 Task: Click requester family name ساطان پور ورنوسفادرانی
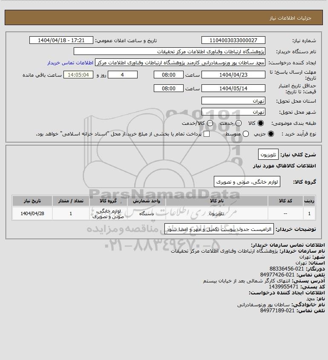264,305
